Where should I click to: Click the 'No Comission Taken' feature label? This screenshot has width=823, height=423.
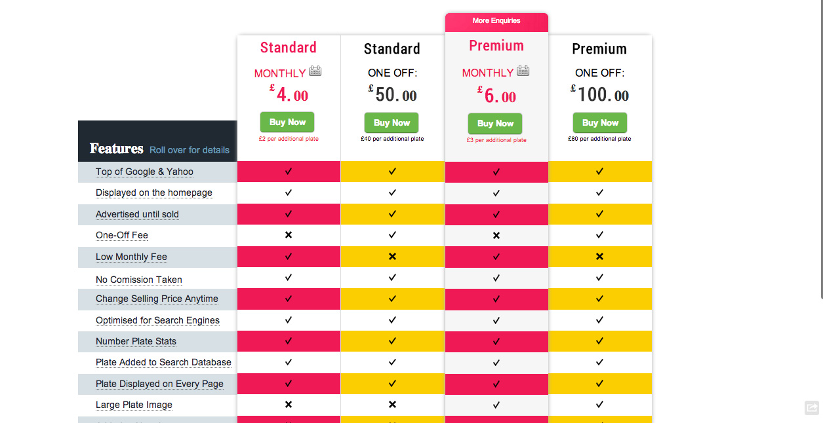139,280
